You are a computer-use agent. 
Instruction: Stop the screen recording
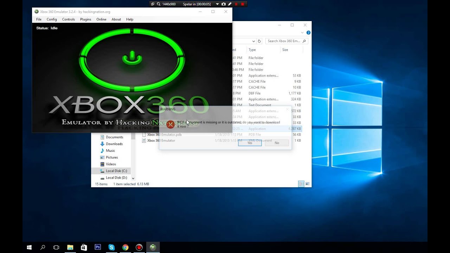242,4
